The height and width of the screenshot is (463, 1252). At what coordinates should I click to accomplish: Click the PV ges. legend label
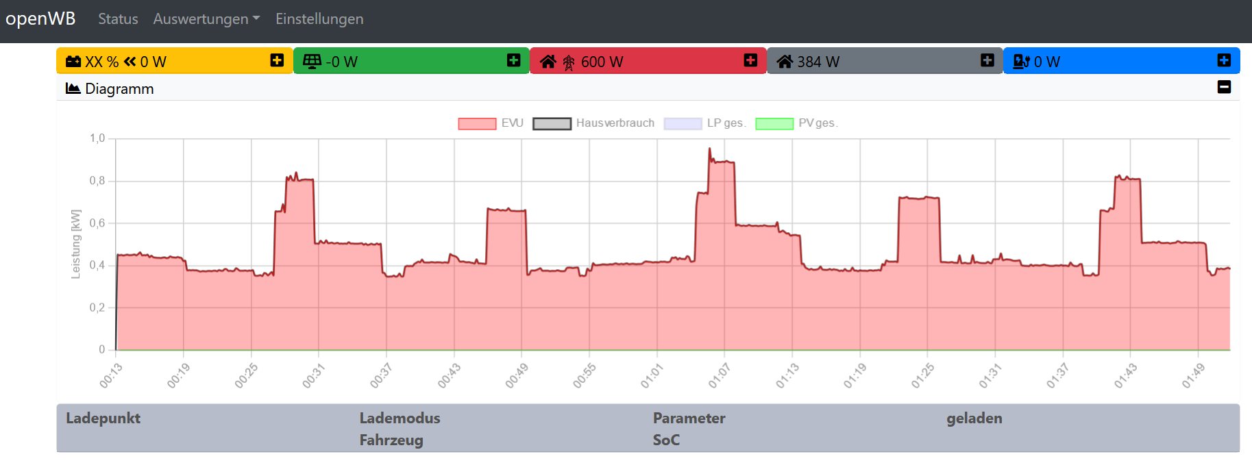point(818,123)
